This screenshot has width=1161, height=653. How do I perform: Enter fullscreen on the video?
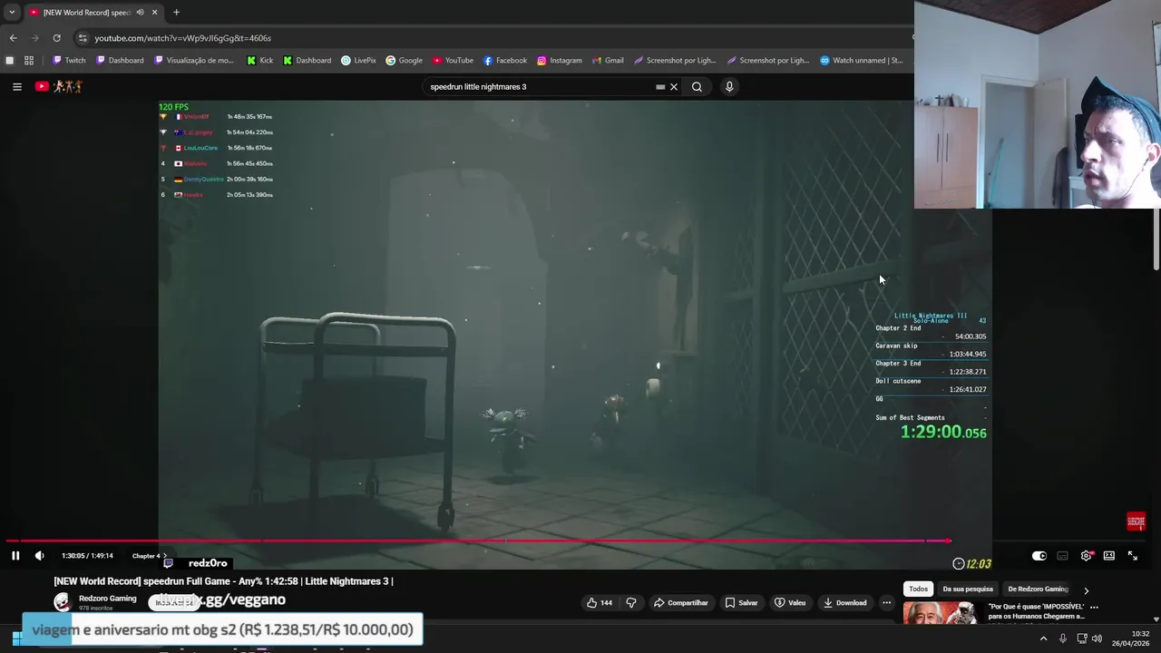(1132, 556)
